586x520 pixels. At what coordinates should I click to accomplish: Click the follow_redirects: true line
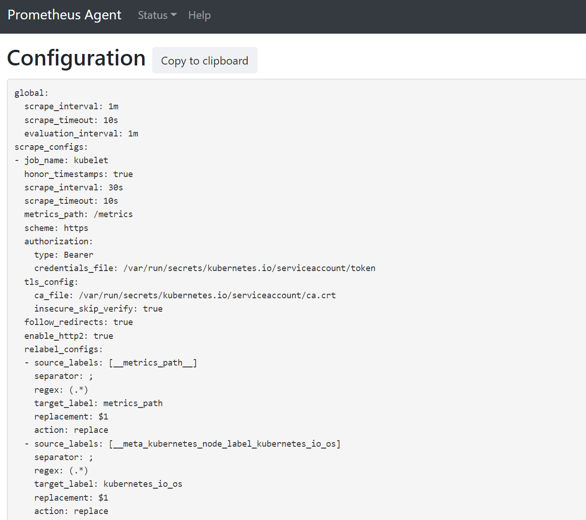click(78, 322)
